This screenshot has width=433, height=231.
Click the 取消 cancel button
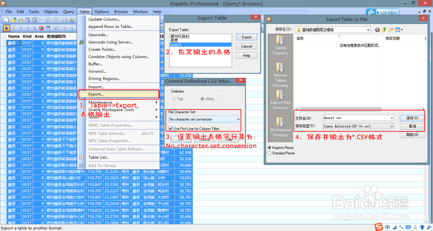coord(412,126)
